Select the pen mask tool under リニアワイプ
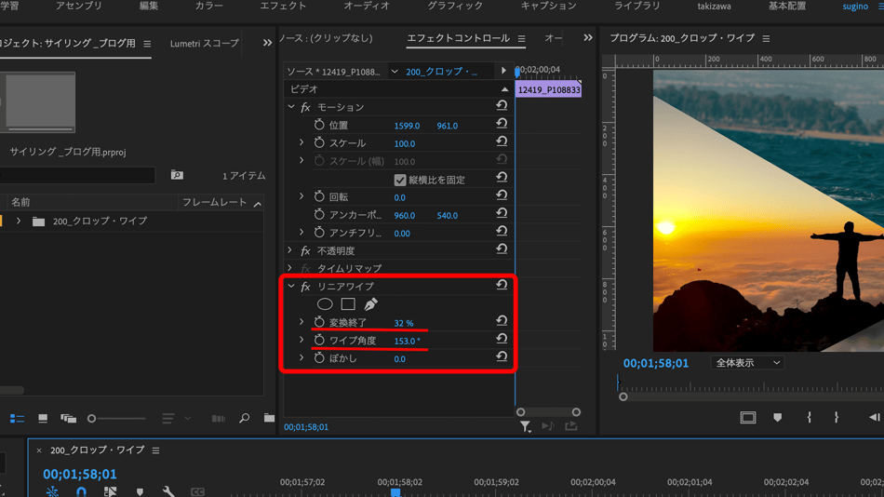The height and width of the screenshot is (497, 884). coord(370,304)
